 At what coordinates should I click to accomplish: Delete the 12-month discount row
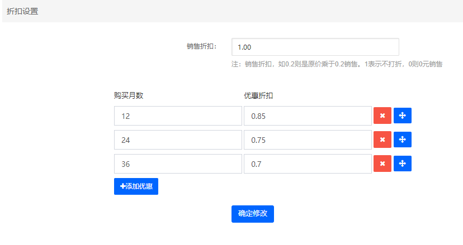coord(382,116)
